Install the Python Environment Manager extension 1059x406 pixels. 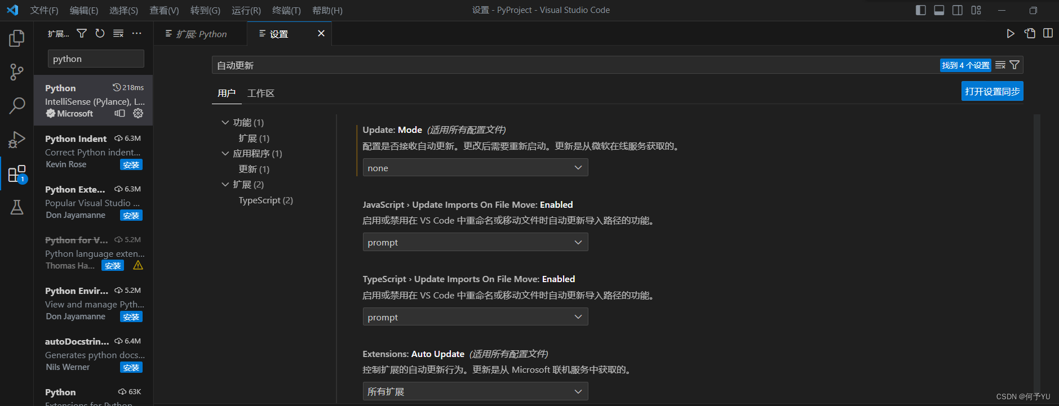(x=131, y=316)
